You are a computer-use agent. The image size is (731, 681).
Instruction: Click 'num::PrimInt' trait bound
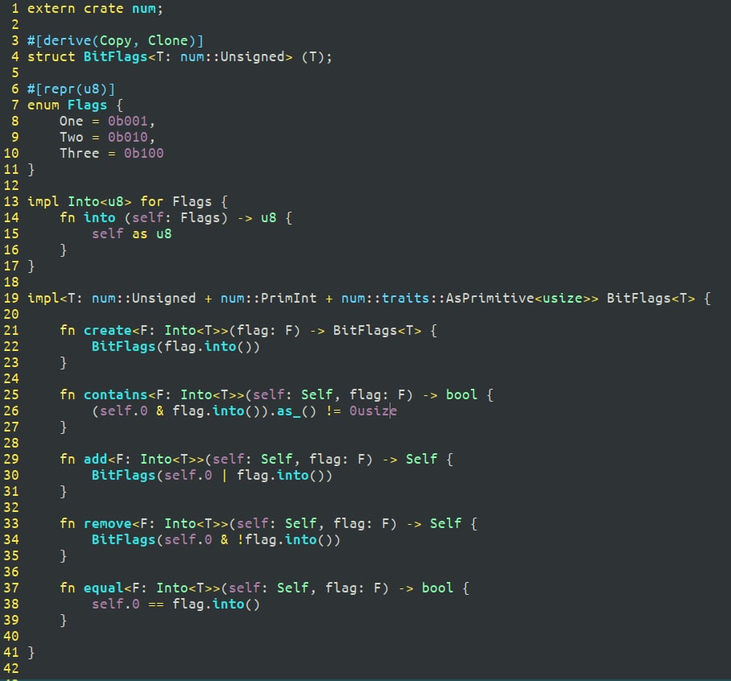tap(269, 299)
